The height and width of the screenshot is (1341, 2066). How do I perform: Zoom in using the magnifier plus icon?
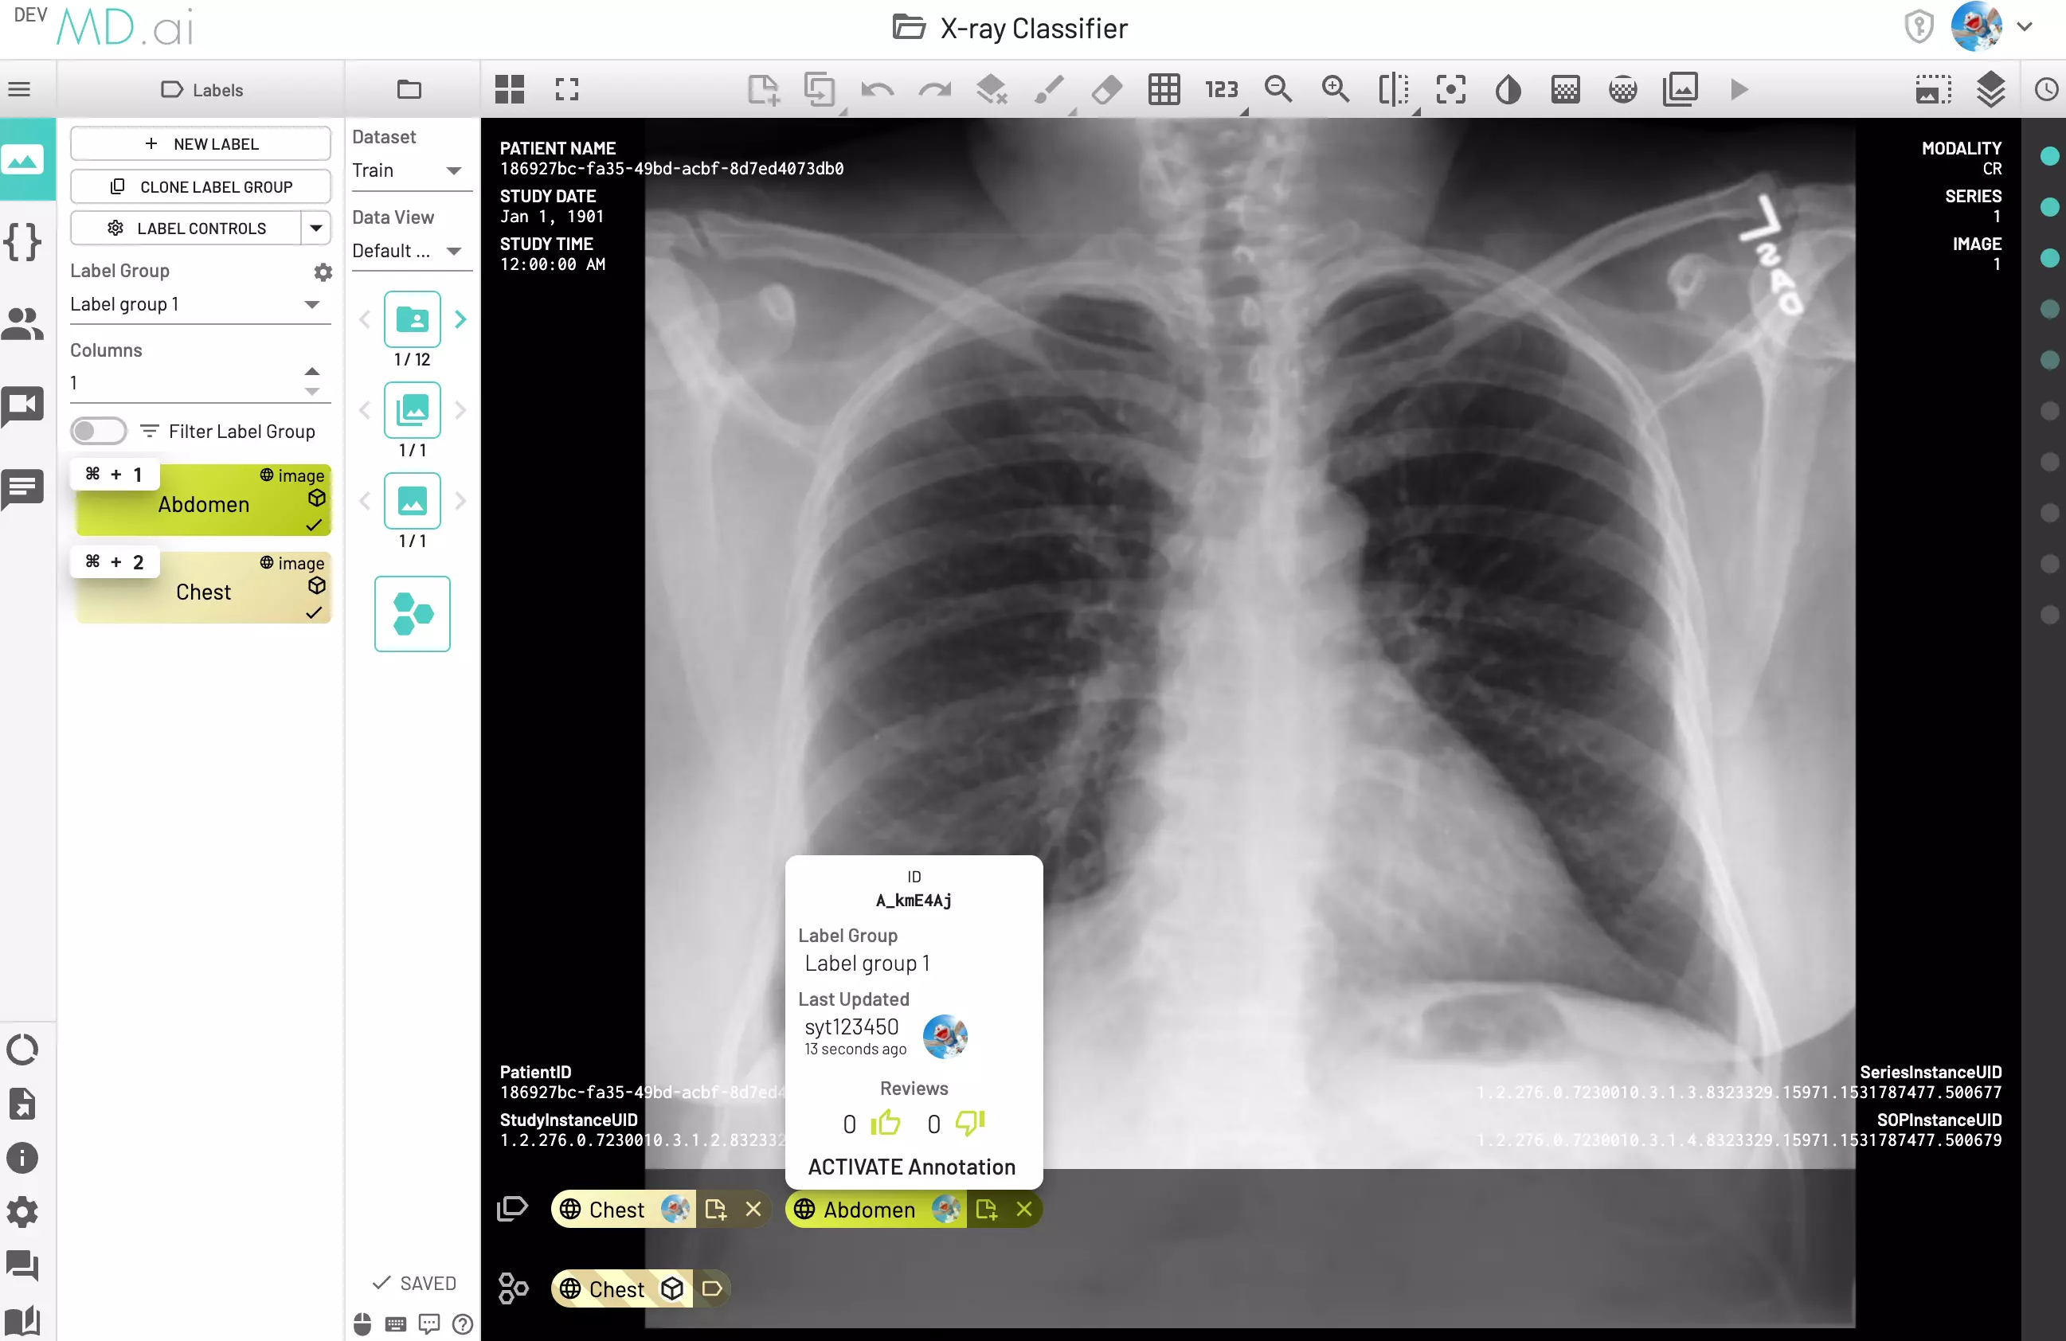1336,89
